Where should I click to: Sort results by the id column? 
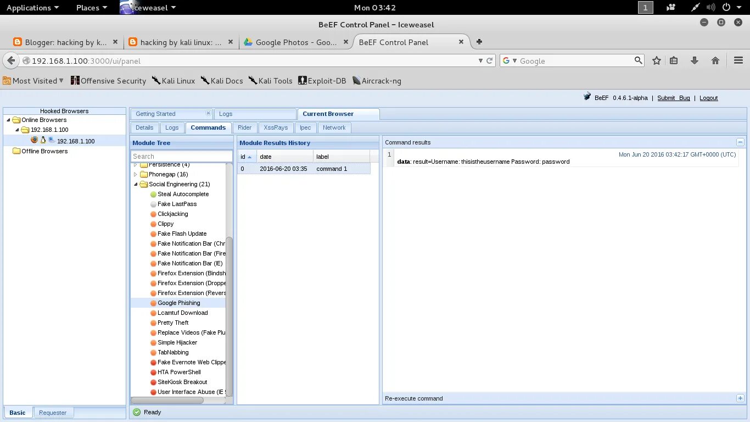[247, 157]
